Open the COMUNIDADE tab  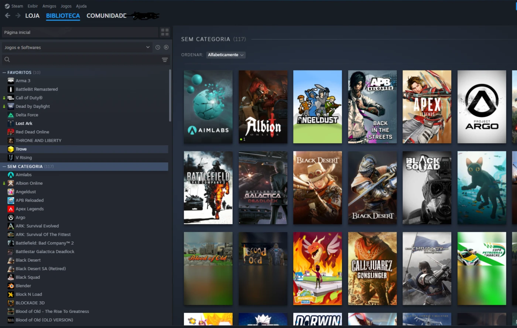pyautogui.click(x=106, y=16)
